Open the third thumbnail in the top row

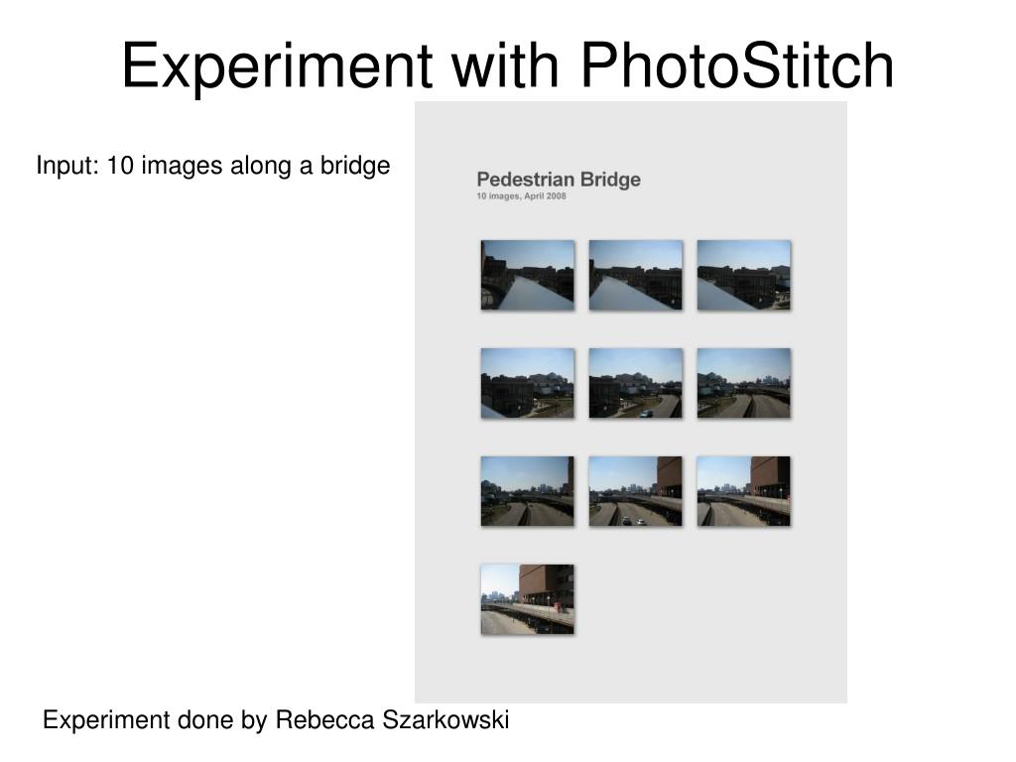744,275
